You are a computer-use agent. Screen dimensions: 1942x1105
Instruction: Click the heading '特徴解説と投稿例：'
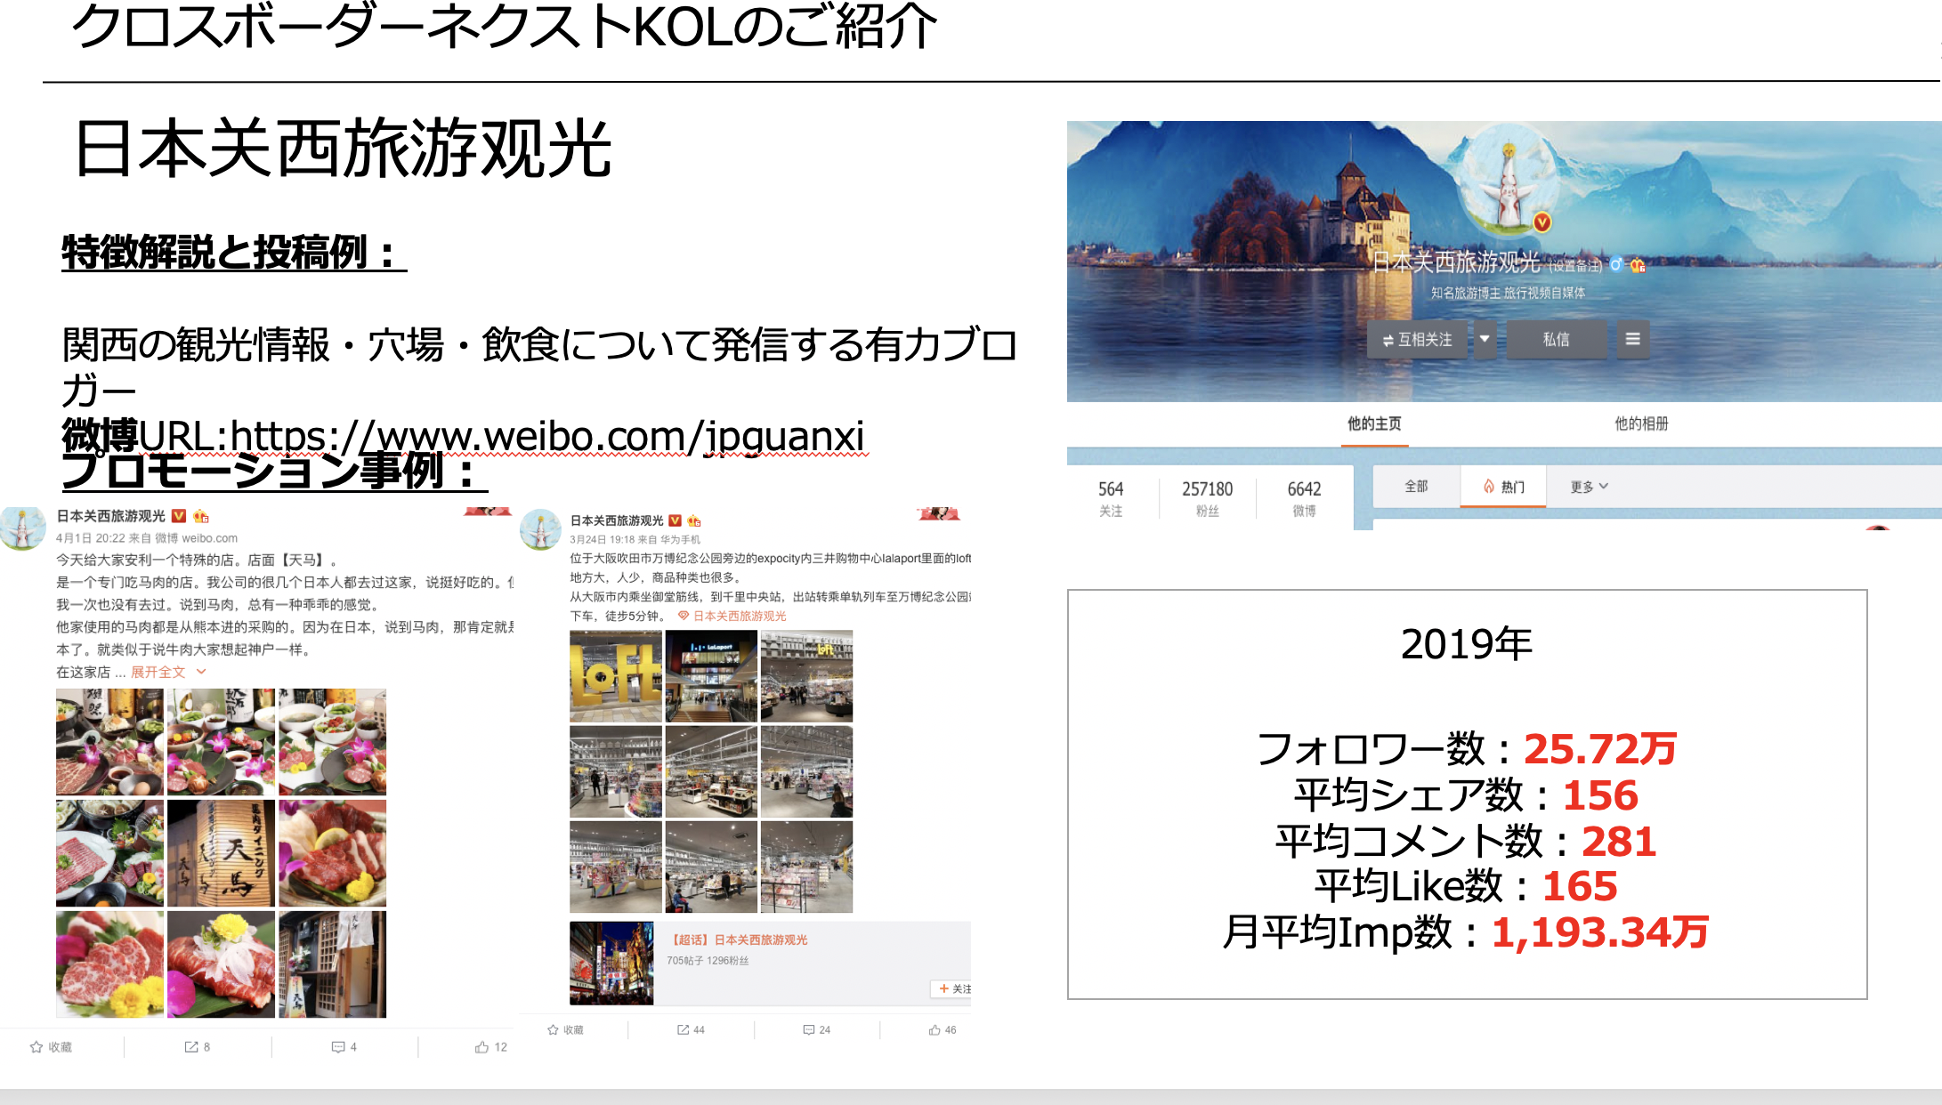pos(234,252)
